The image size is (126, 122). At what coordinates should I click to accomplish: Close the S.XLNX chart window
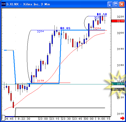coord(122,4)
